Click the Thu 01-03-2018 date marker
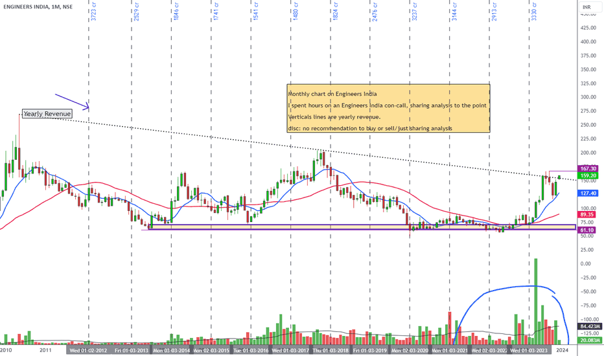 [331, 350]
